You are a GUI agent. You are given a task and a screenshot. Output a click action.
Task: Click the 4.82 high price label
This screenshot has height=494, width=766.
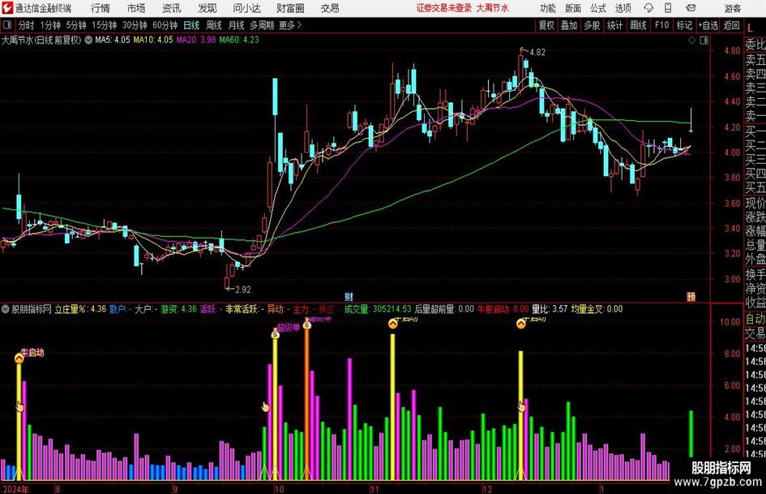click(537, 53)
